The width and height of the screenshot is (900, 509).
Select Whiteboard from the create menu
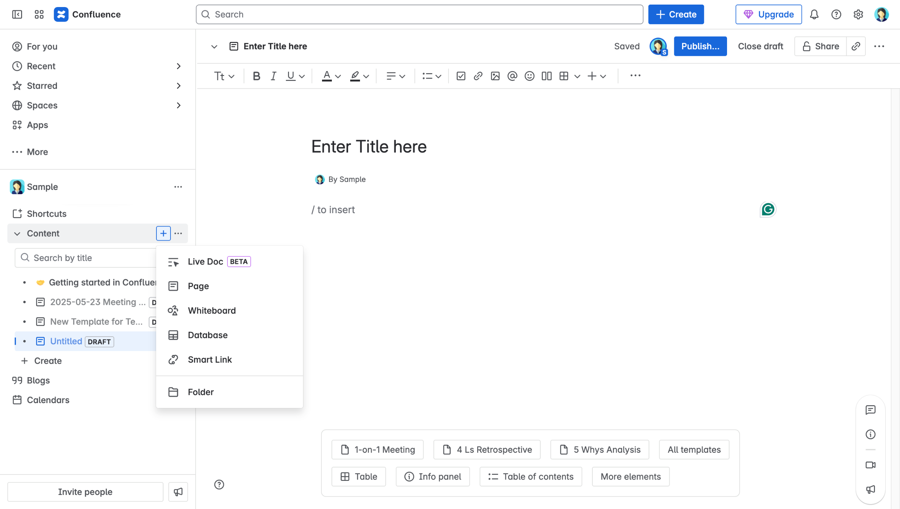(212, 311)
